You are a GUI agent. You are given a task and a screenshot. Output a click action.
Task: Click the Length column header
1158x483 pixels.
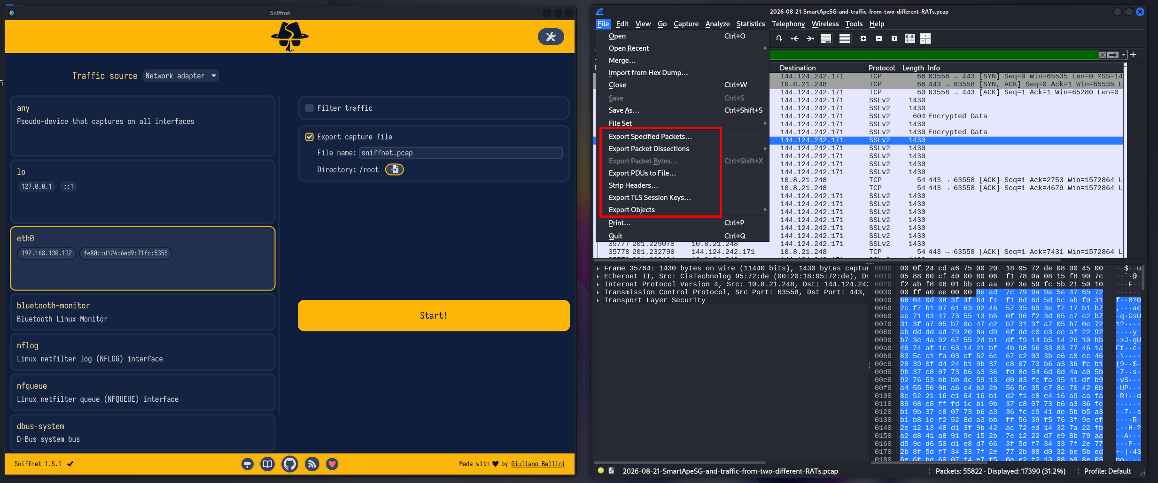[913, 68]
